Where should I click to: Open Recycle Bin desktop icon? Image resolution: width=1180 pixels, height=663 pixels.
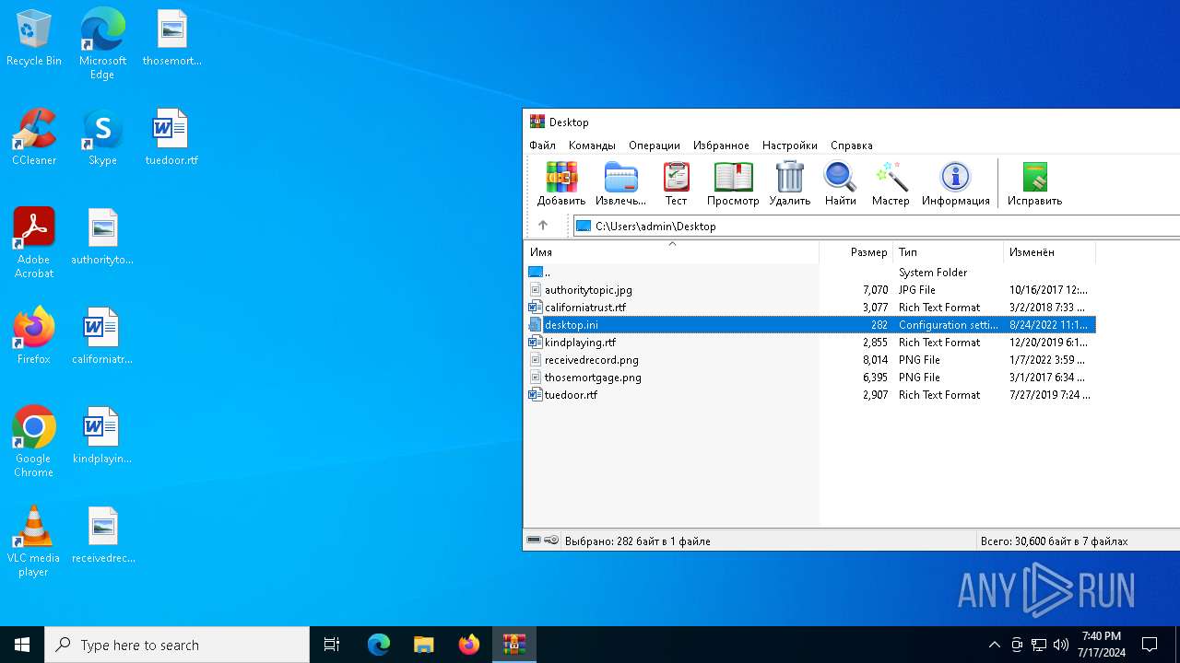(x=34, y=40)
